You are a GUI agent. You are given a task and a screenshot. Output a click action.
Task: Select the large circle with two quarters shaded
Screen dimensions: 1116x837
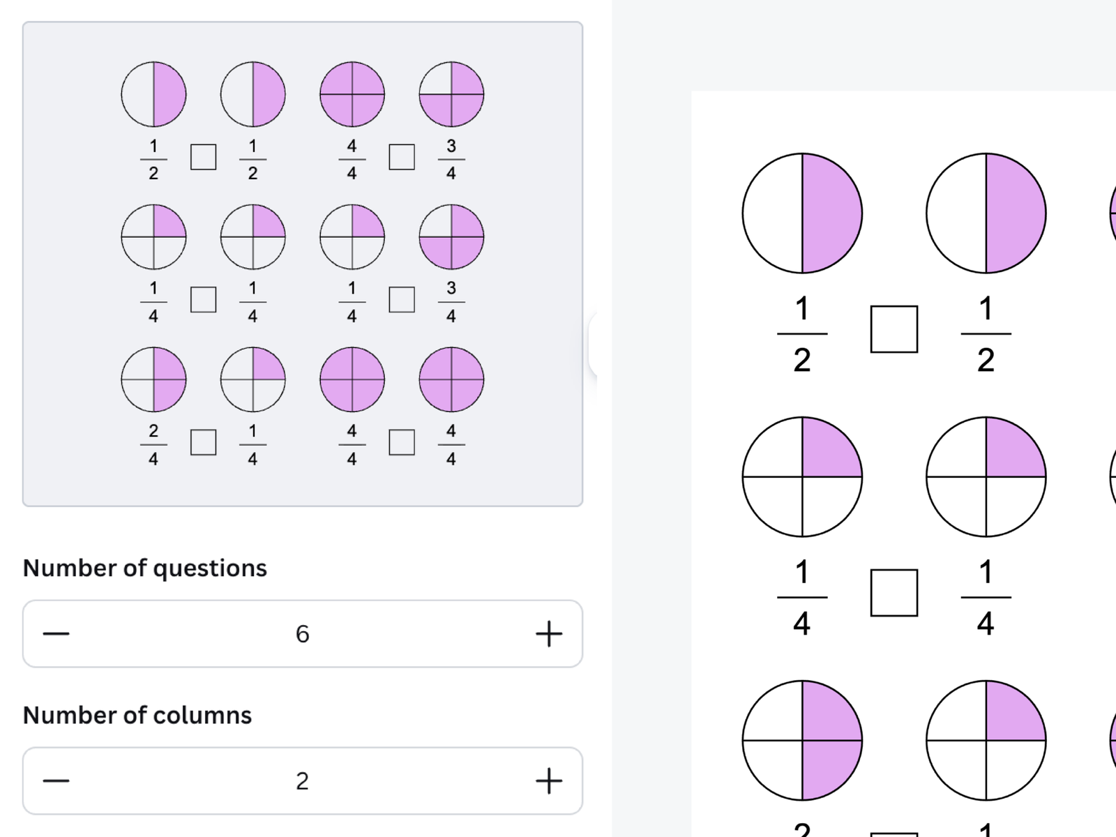(802, 740)
